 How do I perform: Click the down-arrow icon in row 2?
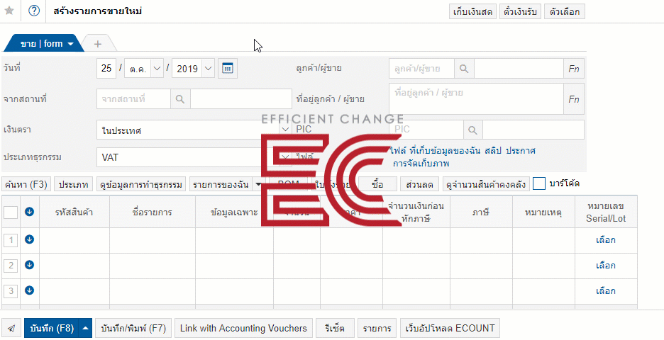coord(29,265)
